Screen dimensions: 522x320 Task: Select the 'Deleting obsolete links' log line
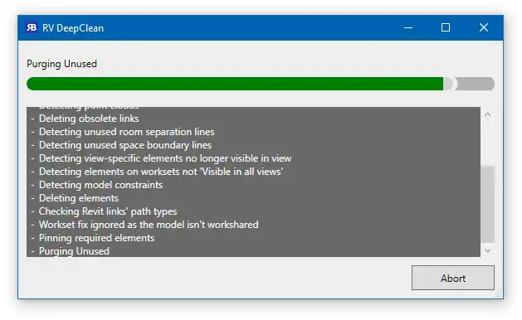(x=89, y=119)
